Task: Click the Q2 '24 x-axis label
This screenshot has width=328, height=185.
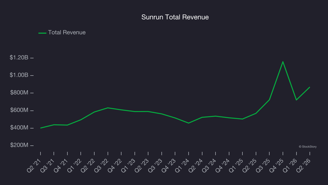Action: pos(196,165)
